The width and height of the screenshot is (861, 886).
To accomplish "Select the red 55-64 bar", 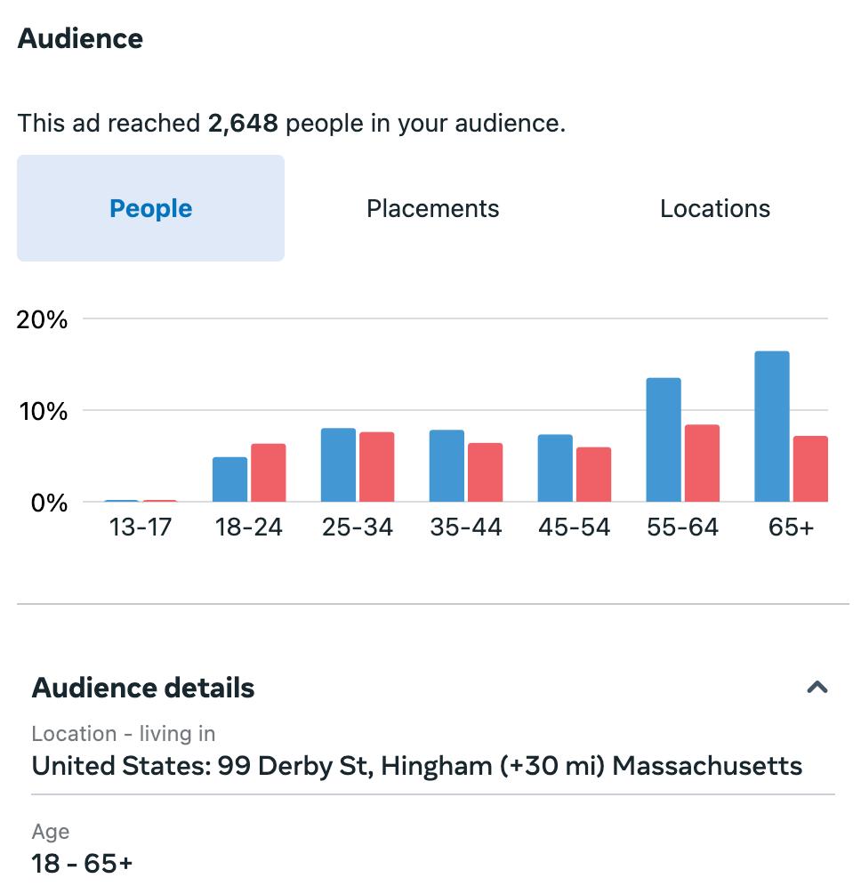I will coord(702,463).
